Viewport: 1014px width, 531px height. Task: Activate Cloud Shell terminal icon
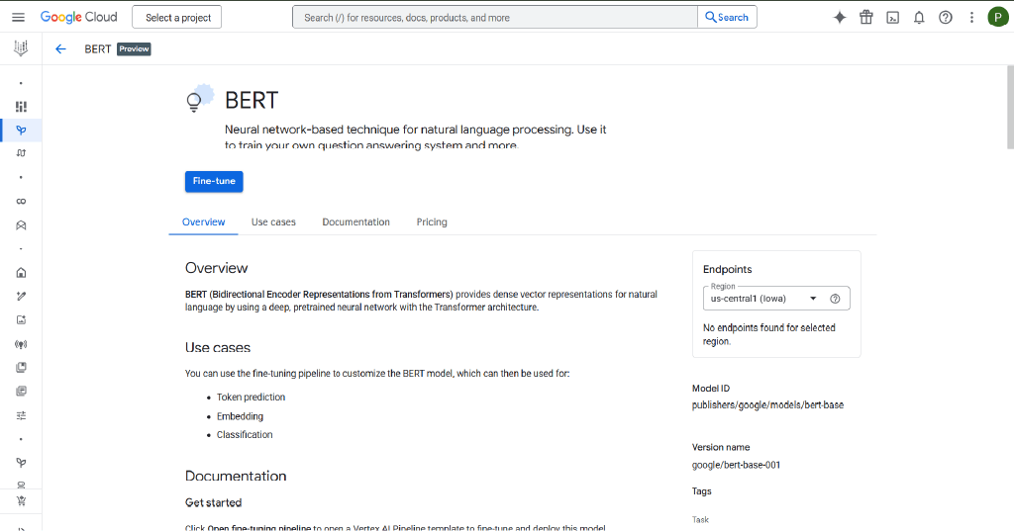pyautogui.click(x=892, y=18)
